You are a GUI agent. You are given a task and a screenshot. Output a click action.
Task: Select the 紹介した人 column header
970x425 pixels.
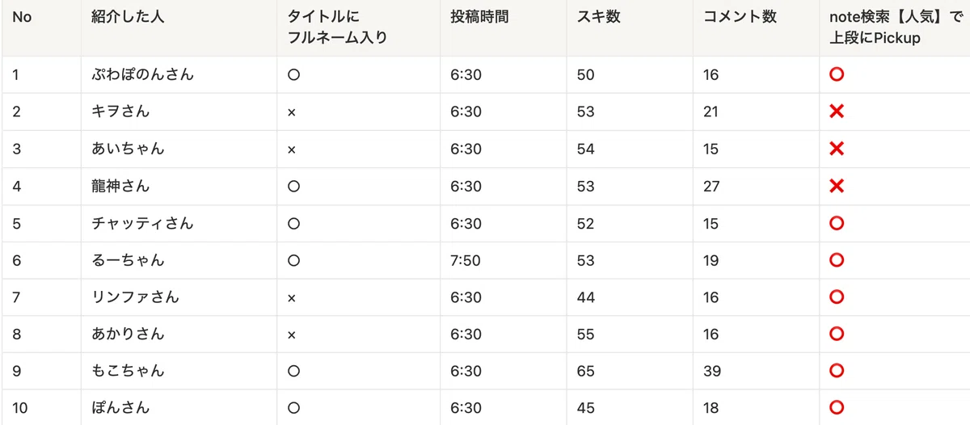click(128, 17)
